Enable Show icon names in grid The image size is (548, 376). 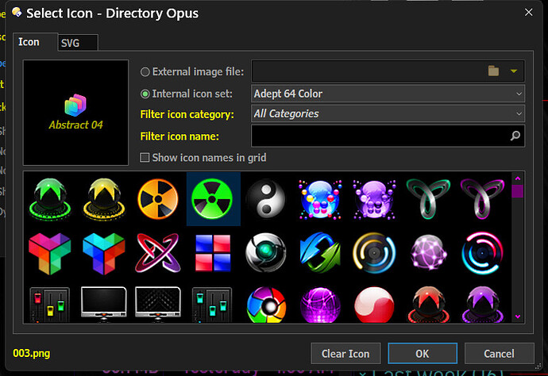click(145, 157)
